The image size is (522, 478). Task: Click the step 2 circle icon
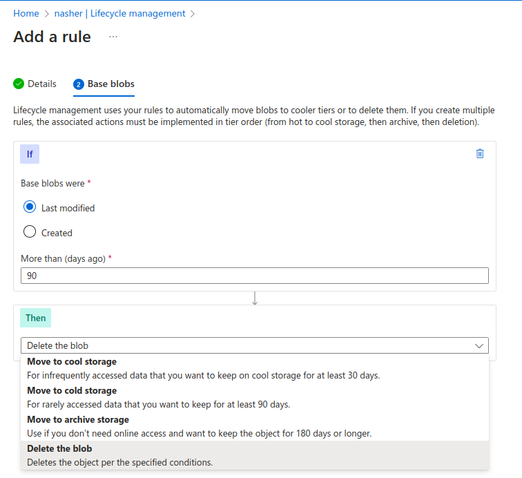click(79, 84)
